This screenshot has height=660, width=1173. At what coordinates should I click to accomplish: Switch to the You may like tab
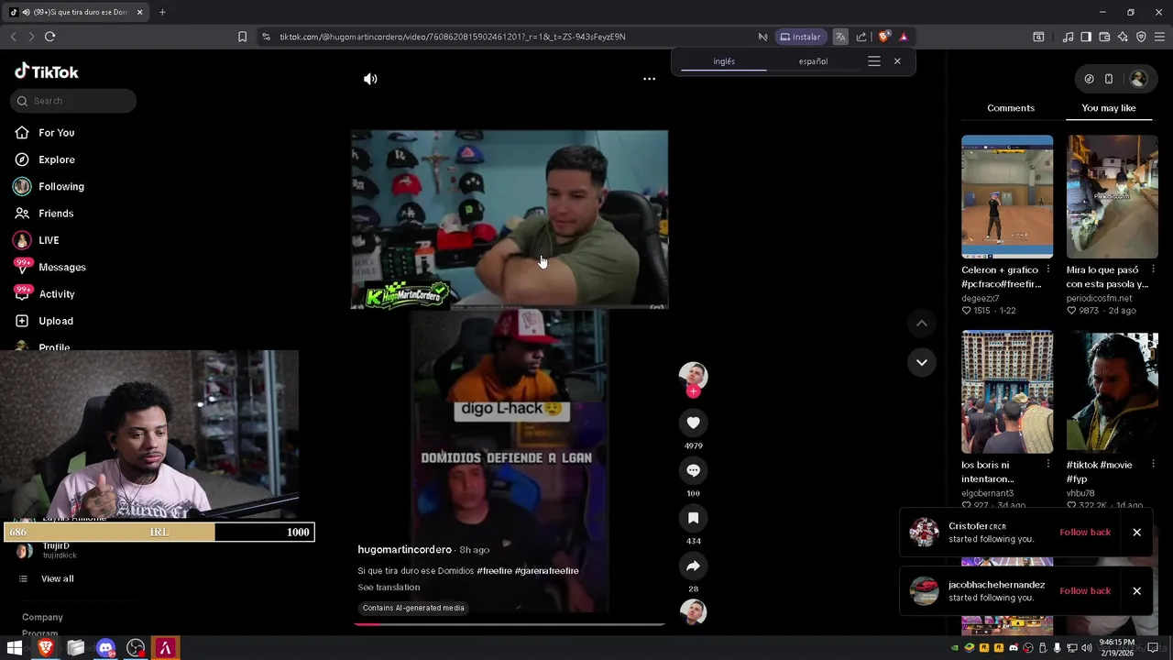point(1109,108)
